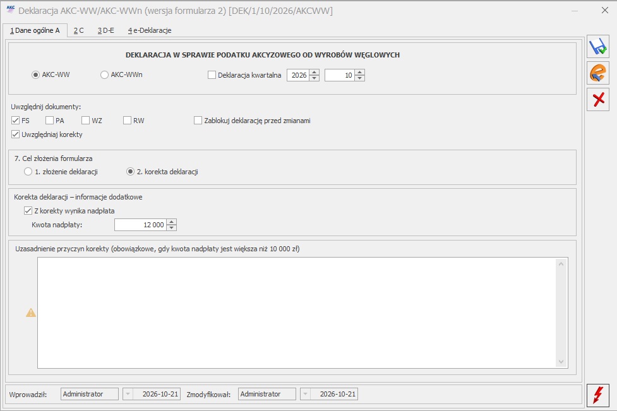The image size is (617, 411).
Task: Open the 4 e-Deklaracje tab
Action: (150, 30)
